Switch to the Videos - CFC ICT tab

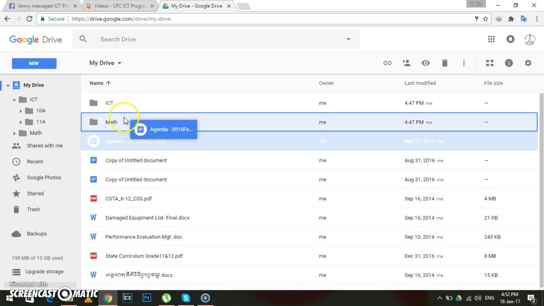[x=120, y=6]
